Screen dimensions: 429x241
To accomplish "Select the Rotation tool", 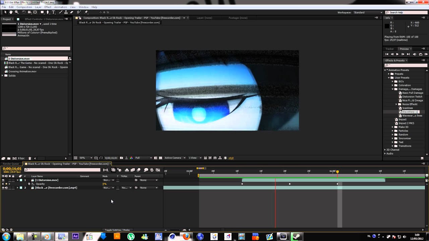I will pyautogui.click(x=24, y=12).
